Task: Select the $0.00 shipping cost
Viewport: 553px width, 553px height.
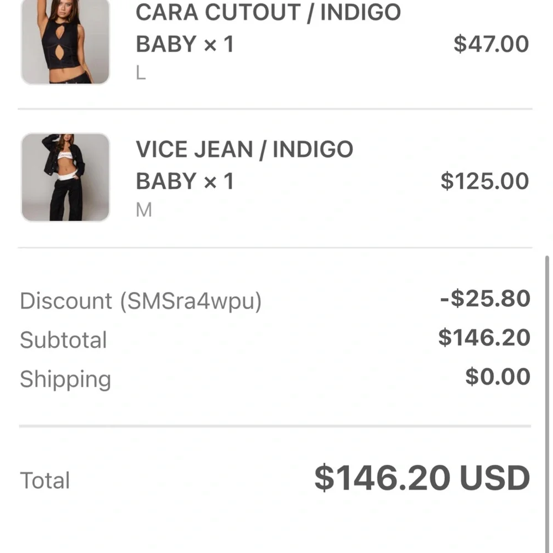Action: pos(498,377)
